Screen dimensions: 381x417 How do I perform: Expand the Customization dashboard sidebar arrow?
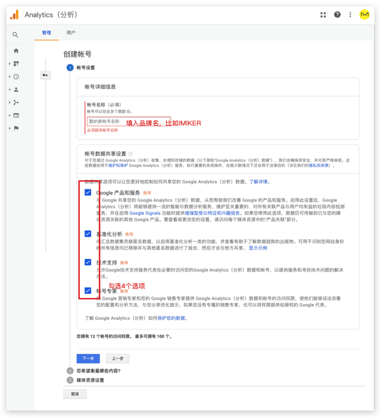point(10,64)
